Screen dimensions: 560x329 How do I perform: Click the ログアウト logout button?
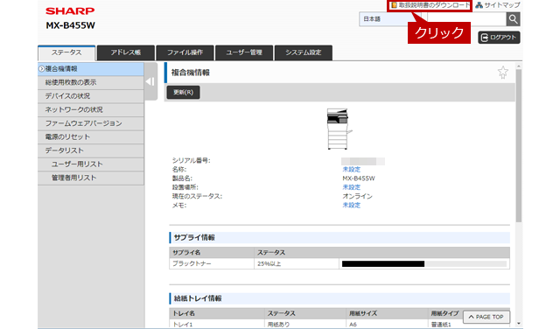tap(499, 38)
